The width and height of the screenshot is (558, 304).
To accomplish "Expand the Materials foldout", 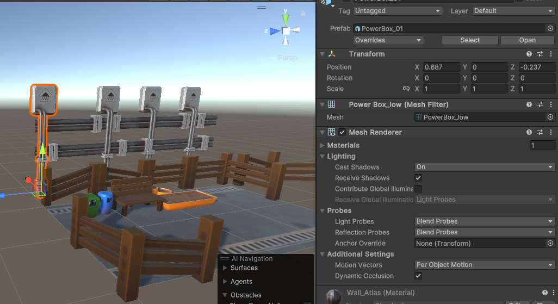I will tap(322, 145).
